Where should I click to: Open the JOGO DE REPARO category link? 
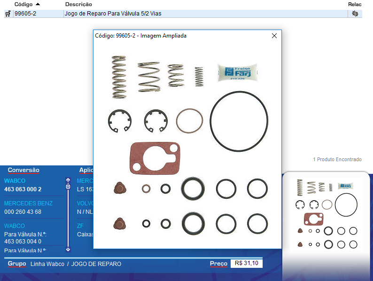coord(96,264)
